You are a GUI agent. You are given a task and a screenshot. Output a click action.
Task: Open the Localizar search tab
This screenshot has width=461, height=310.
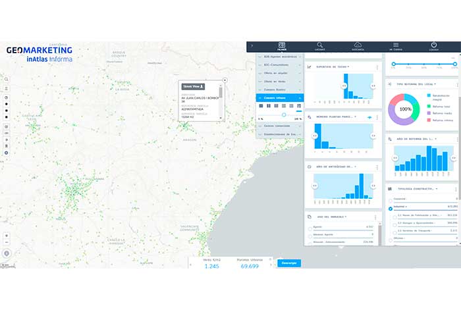click(x=320, y=46)
